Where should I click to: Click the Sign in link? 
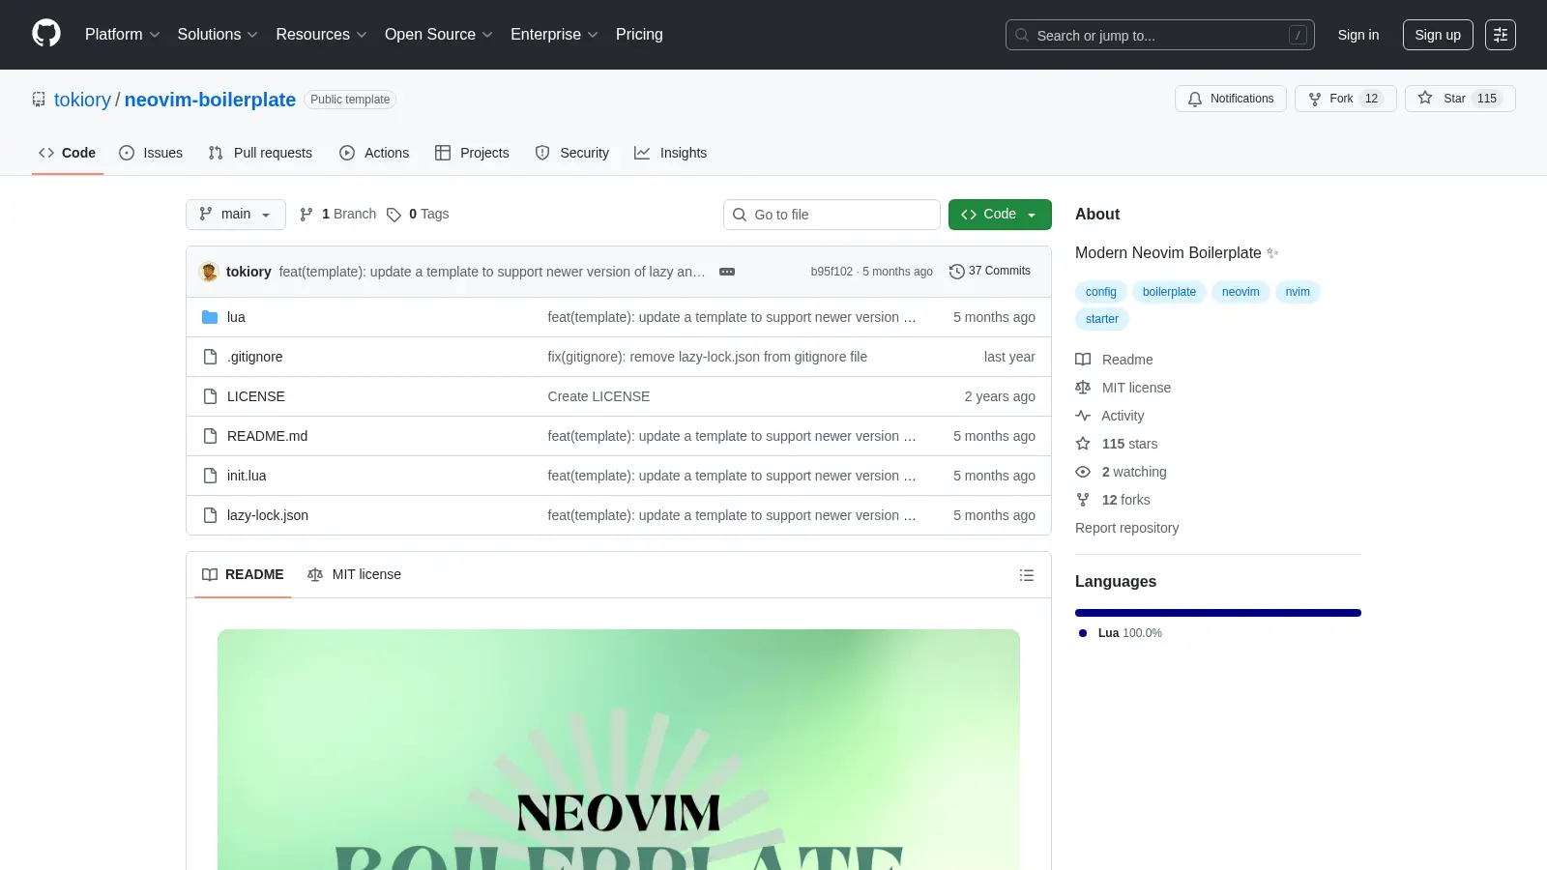point(1358,35)
